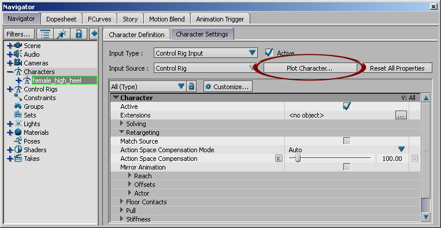The image size is (441, 228).
Task: Open the Input Source dropdown
Action: point(206,68)
